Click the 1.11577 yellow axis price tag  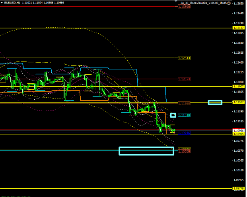239,102
